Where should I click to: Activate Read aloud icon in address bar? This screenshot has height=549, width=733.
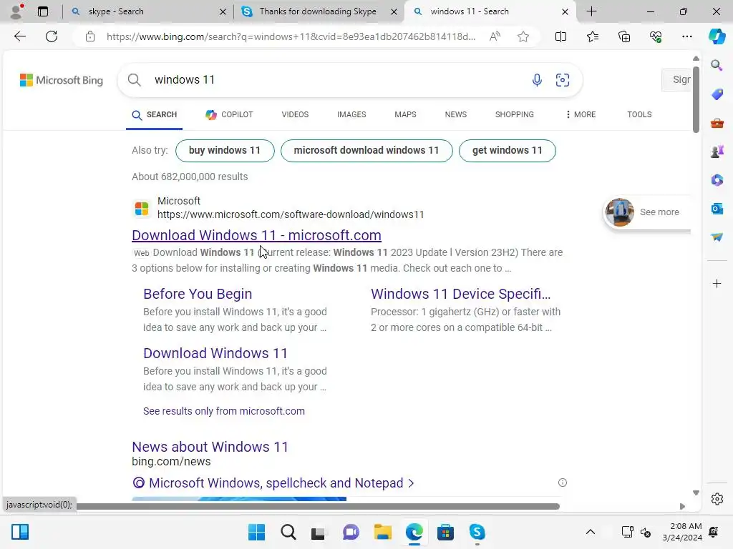coord(495,36)
